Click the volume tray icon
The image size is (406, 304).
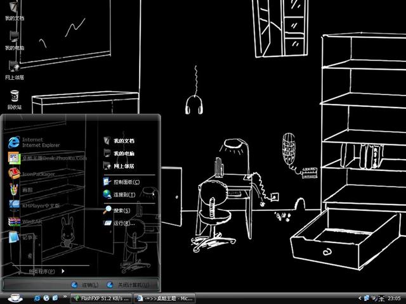(x=374, y=298)
